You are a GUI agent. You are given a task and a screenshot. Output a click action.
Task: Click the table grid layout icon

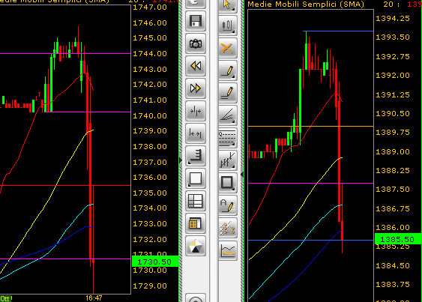196,201
